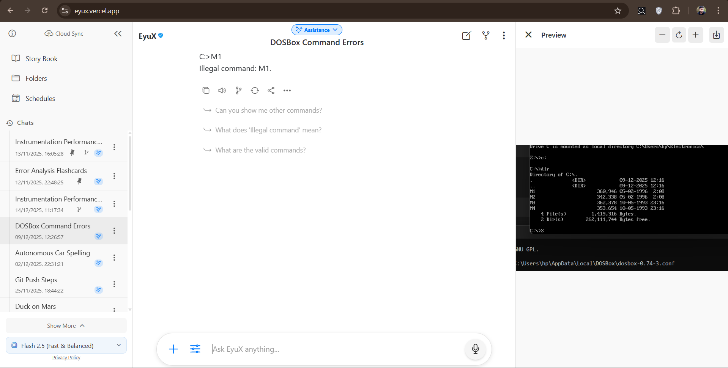Open options menu for Git Push Steps
This screenshot has width=728, height=368.
click(114, 284)
